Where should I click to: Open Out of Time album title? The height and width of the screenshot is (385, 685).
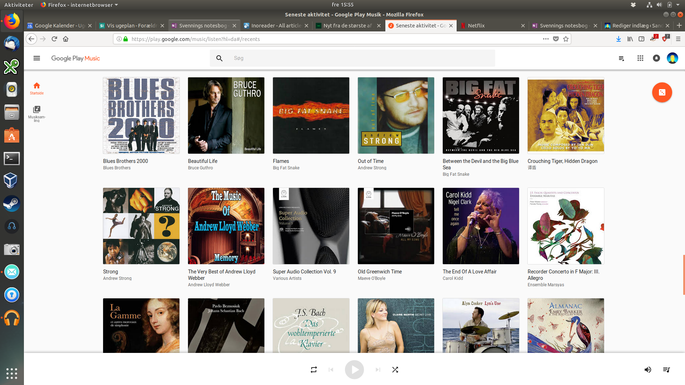click(x=371, y=161)
